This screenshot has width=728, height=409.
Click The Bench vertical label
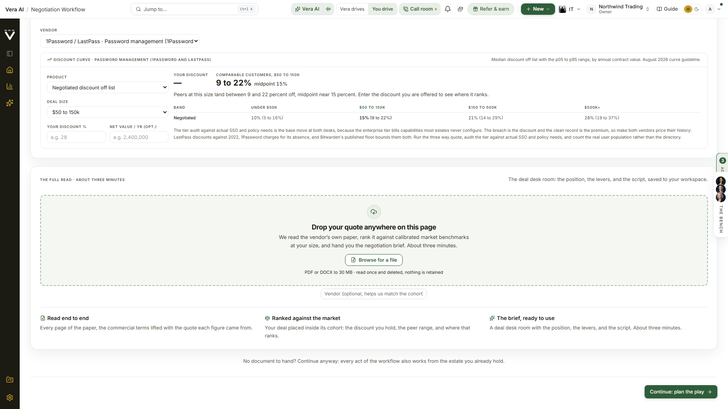721,219
